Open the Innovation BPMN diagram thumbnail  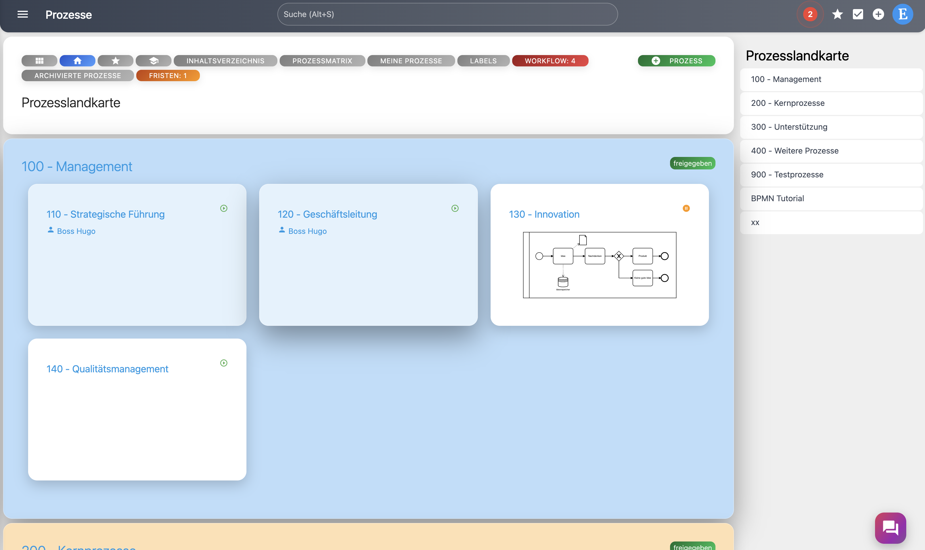[599, 264]
